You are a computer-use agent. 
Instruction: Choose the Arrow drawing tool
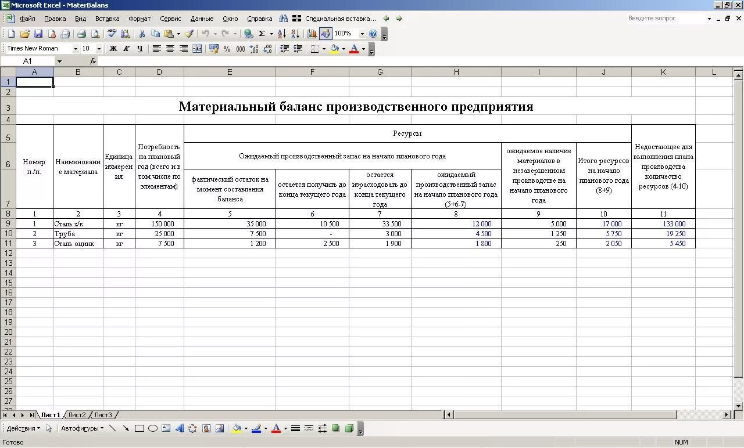pyautogui.click(x=126, y=428)
